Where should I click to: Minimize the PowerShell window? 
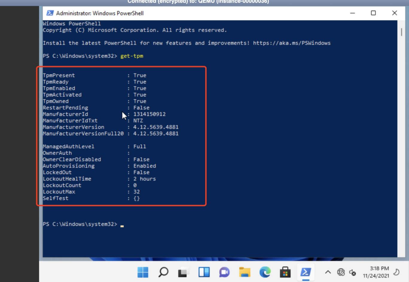pos(352,13)
